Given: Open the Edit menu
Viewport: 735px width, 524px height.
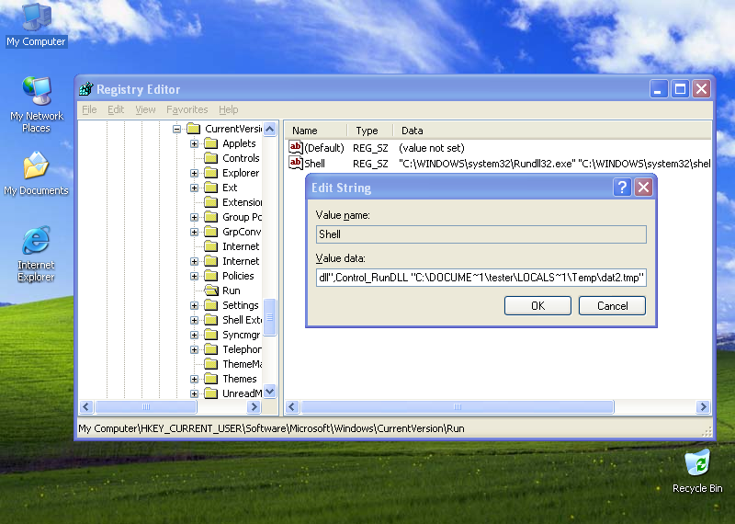Looking at the screenshot, I should point(116,109).
